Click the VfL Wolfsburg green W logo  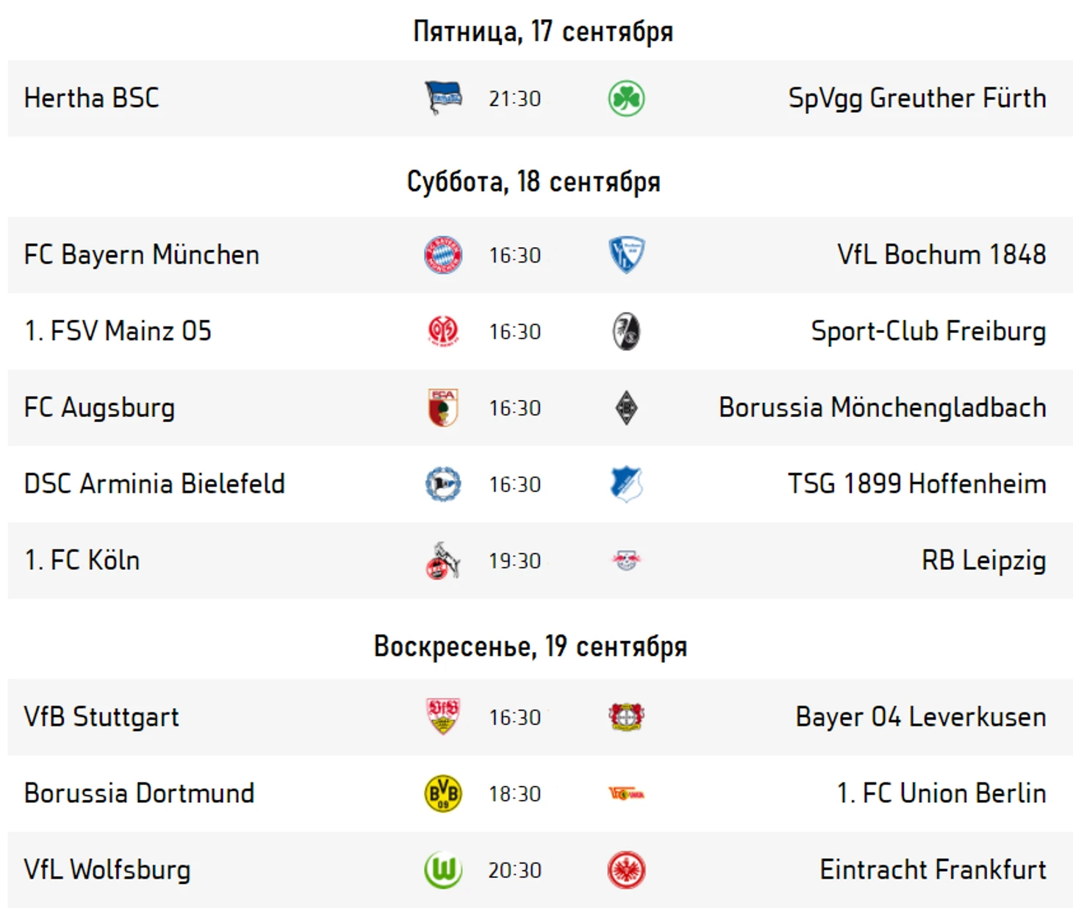click(443, 871)
